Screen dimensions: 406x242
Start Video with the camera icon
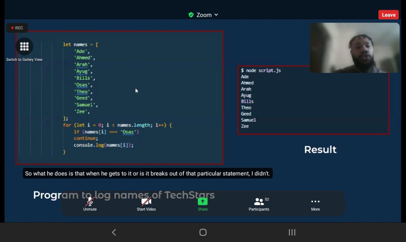146,204
